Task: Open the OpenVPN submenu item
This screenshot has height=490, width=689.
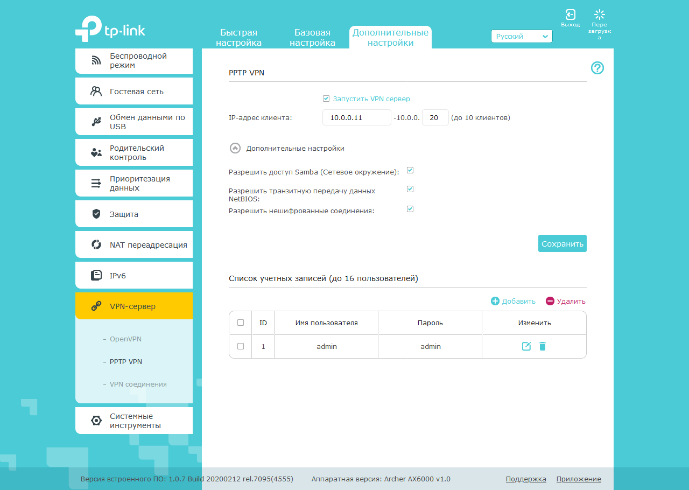Action: (x=125, y=339)
